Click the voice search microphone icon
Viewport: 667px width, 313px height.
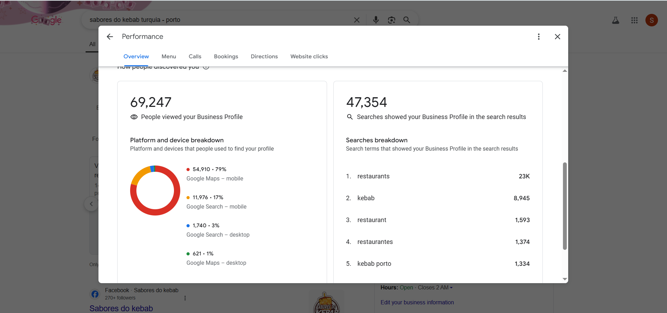(x=376, y=20)
